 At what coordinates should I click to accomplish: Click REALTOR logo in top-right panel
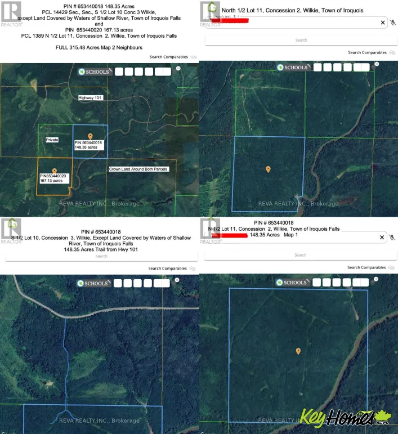point(211,14)
